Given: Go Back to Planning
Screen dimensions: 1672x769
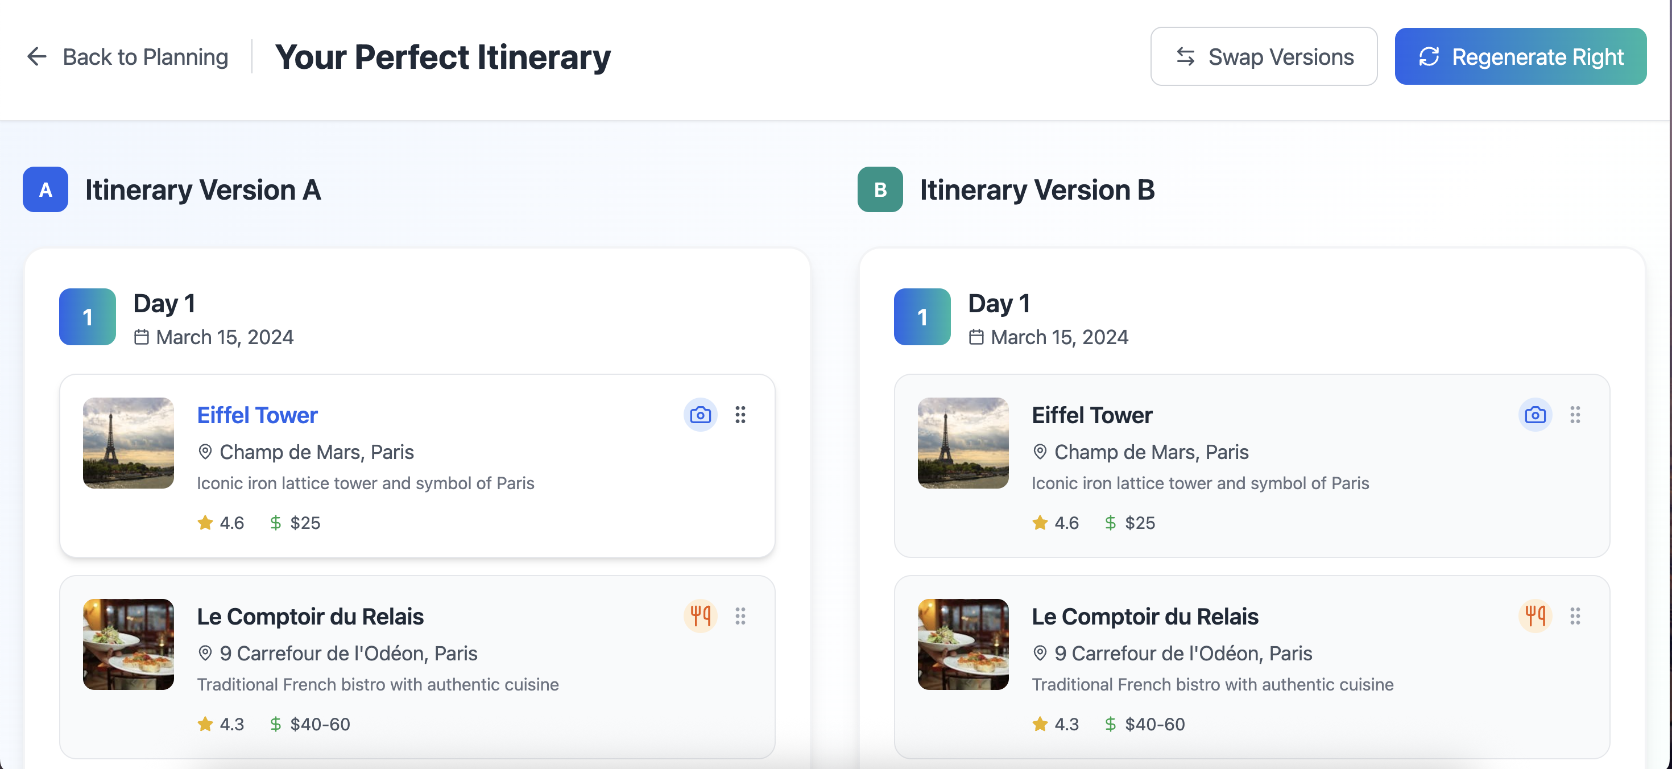Looking at the screenshot, I should click(145, 56).
